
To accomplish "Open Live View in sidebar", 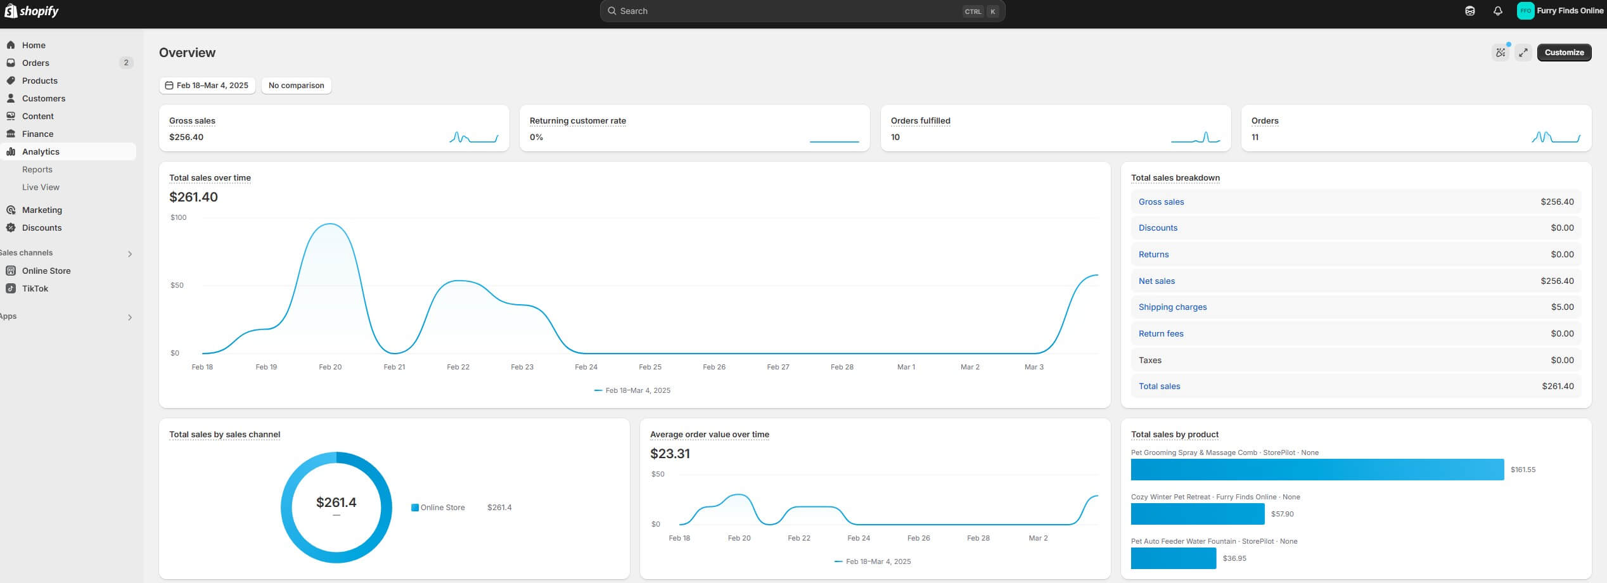I will (41, 187).
